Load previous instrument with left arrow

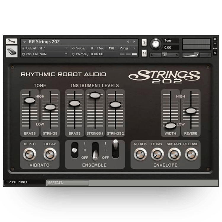click(128, 42)
